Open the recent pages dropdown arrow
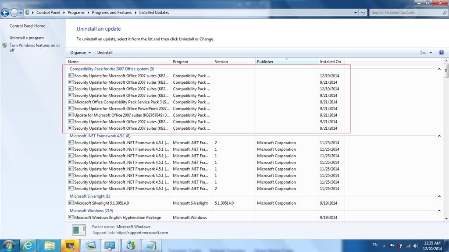The image size is (449, 252). pyautogui.click(x=21, y=13)
